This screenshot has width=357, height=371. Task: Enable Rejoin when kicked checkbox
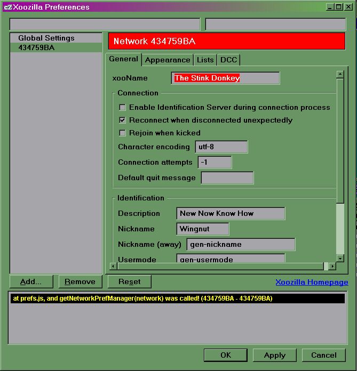(122, 133)
